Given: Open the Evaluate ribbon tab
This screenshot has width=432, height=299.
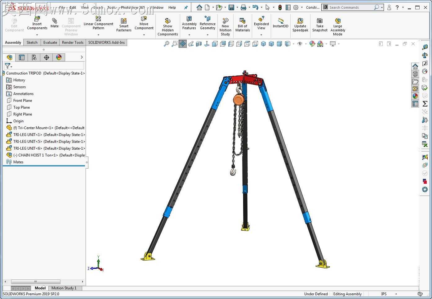Looking at the screenshot, I should (x=50, y=43).
